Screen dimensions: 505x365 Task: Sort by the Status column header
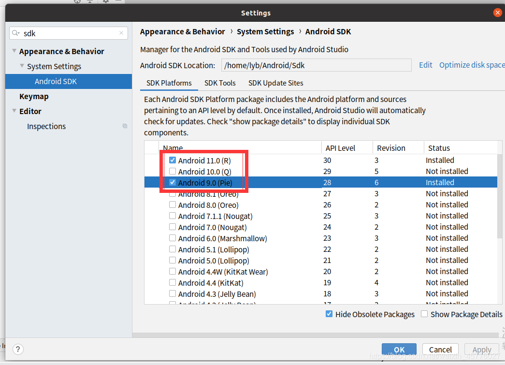tap(461, 148)
